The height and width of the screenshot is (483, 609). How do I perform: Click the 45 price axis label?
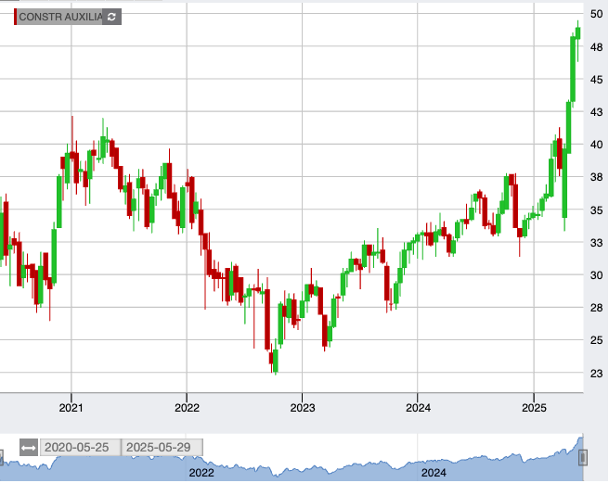(596, 80)
